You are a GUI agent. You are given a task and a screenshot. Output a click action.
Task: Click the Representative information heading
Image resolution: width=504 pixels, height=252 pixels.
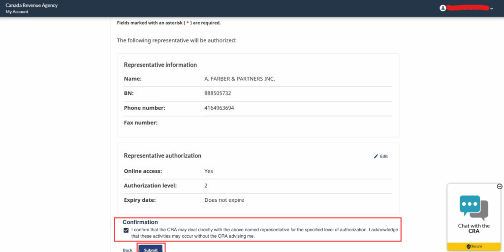pyautogui.click(x=160, y=65)
